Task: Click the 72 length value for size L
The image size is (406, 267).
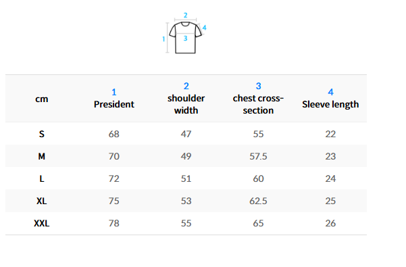Action: (114, 178)
